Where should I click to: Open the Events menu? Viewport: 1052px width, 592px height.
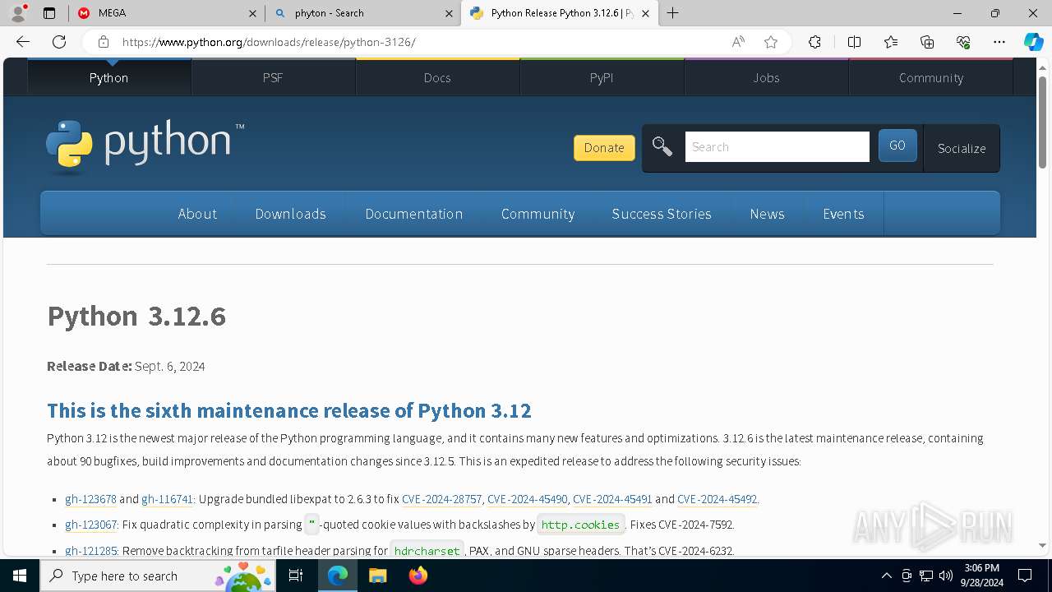coord(843,214)
